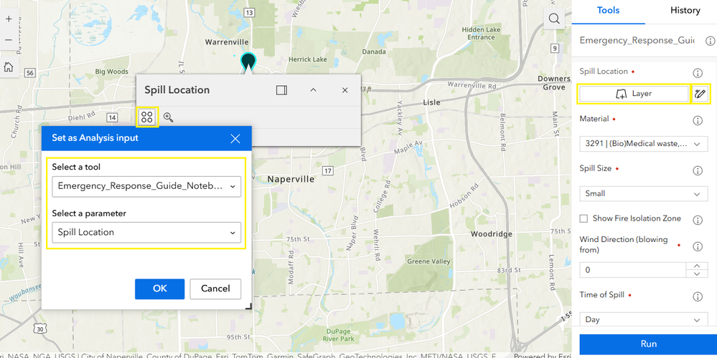This screenshot has width=717, height=358.
Task: Open the Select a tool dropdown
Action: point(146,187)
